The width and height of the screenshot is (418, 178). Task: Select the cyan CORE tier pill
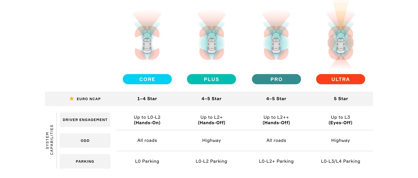click(147, 79)
